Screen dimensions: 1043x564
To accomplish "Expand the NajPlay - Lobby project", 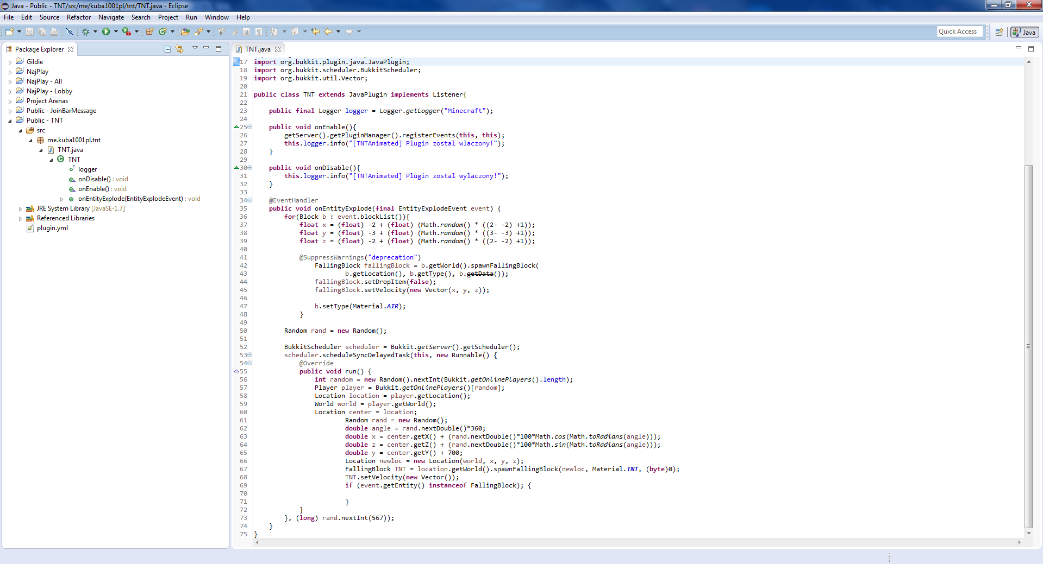I will (10, 92).
